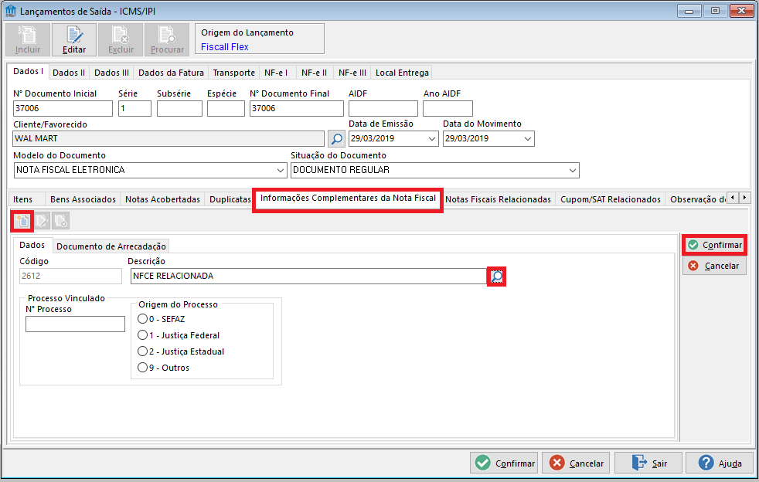Click the Procurar toolbar icon

167,39
